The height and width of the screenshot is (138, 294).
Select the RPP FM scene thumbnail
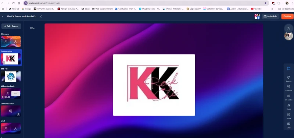[x=11, y=76]
